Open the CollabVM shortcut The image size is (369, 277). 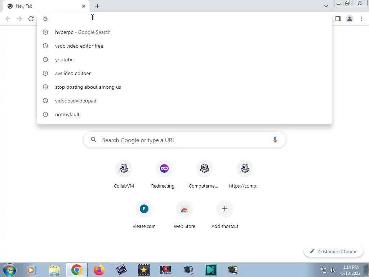124,175
